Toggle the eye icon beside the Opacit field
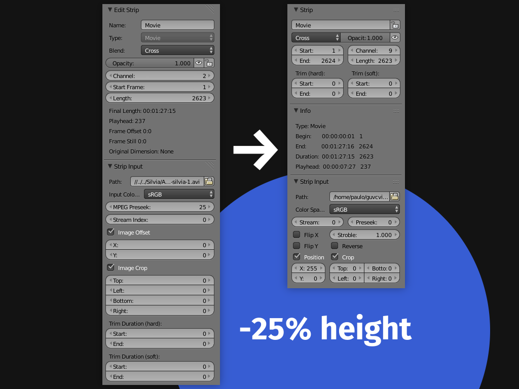The image size is (519, 389). 395,37
